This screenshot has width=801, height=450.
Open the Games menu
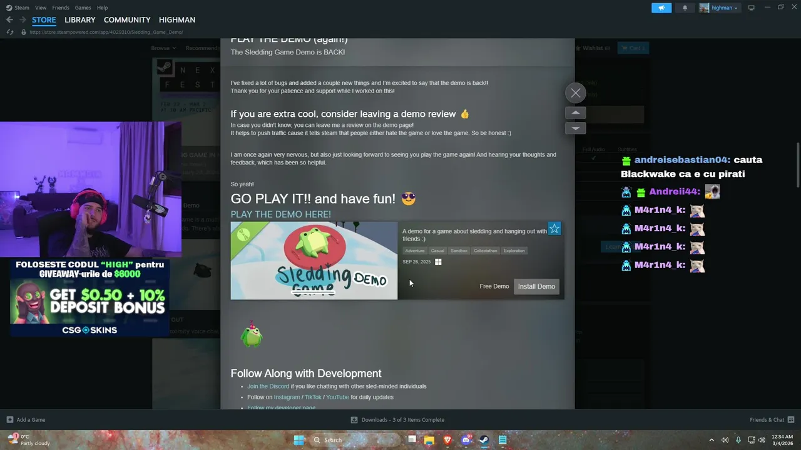point(83,7)
